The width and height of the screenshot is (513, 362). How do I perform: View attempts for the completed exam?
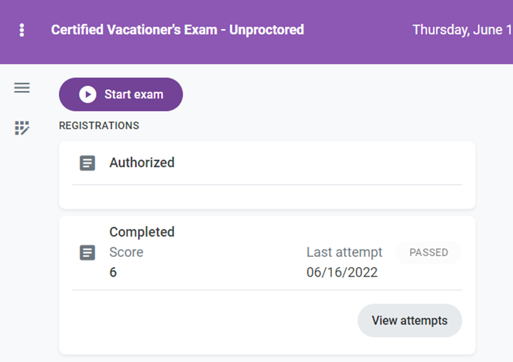(x=410, y=320)
